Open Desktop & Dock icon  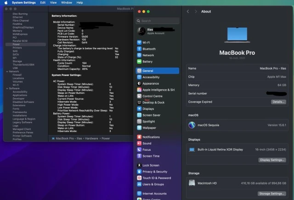(x=139, y=103)
